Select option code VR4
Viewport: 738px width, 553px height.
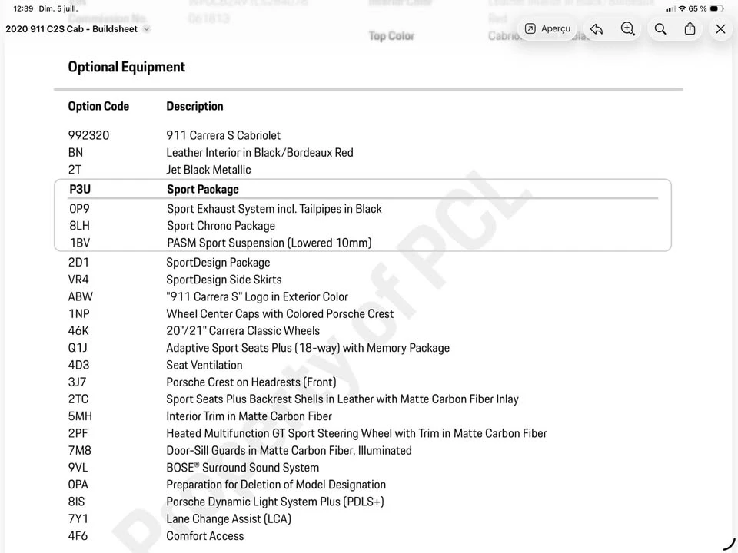click(78, 280)
